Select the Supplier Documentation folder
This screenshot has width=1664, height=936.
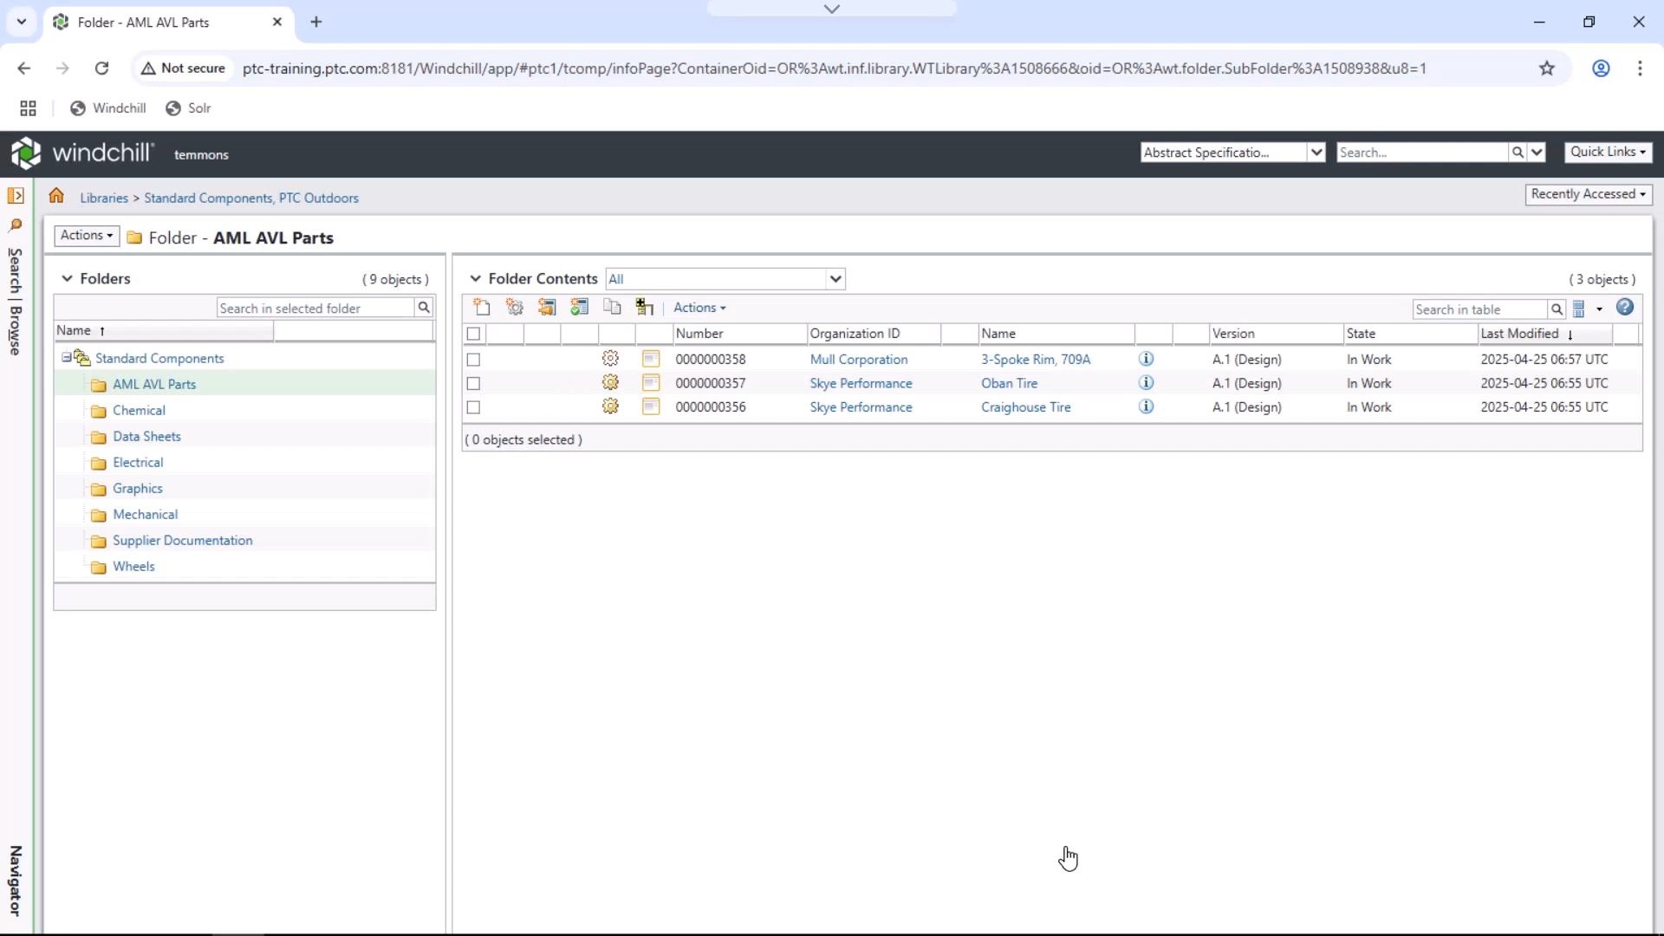point(182,541)
